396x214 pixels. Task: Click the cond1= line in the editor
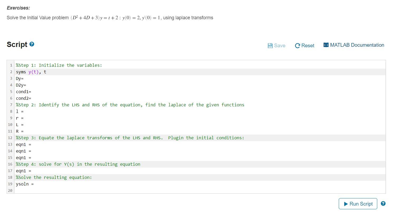point(23,92)
